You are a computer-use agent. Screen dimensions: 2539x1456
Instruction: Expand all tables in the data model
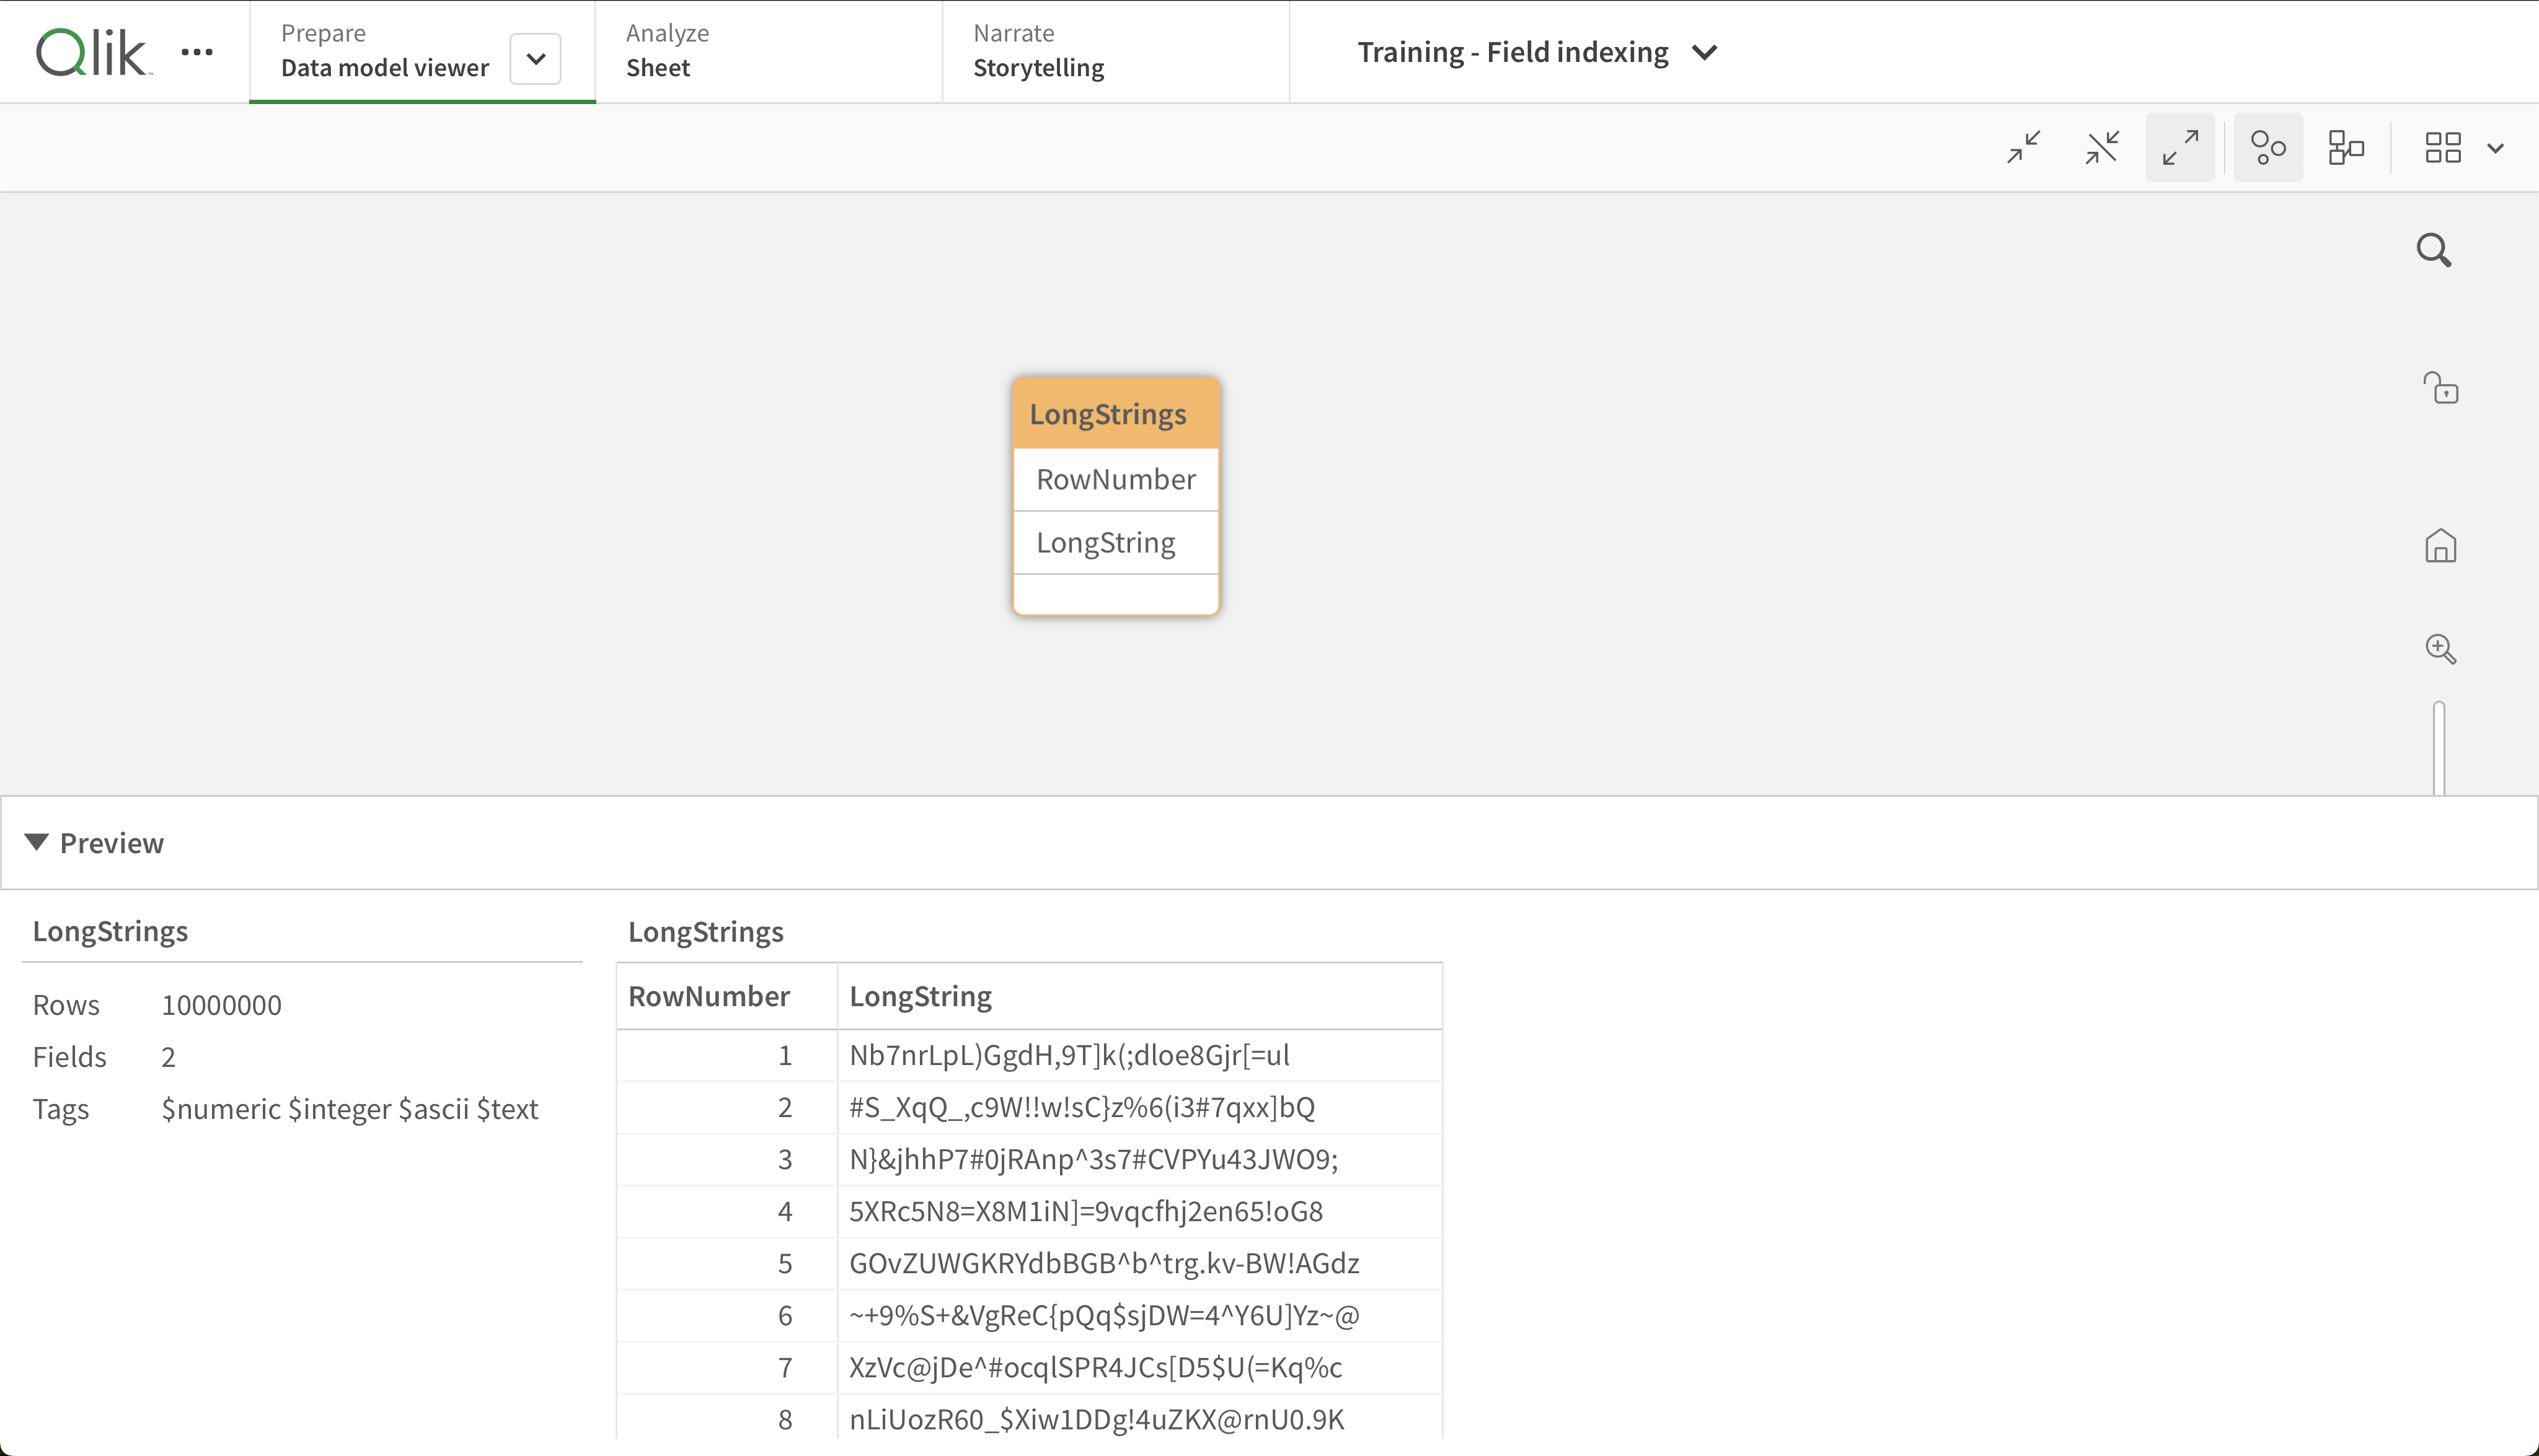tap(2180, 147)
